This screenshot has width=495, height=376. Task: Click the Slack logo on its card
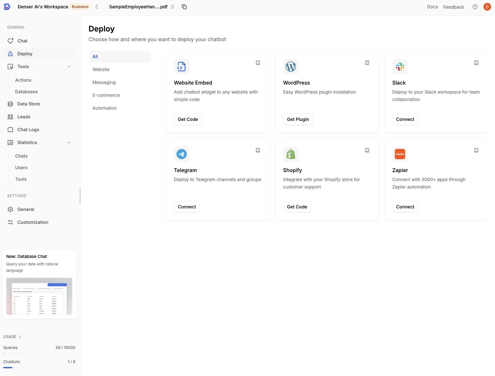point(400,67)
